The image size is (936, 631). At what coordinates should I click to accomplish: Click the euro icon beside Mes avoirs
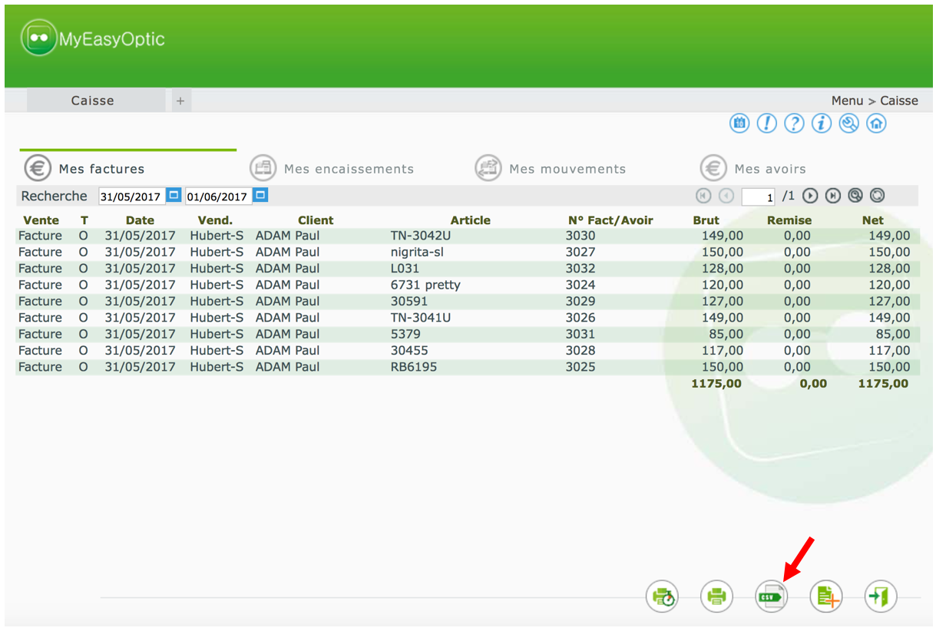713,167
